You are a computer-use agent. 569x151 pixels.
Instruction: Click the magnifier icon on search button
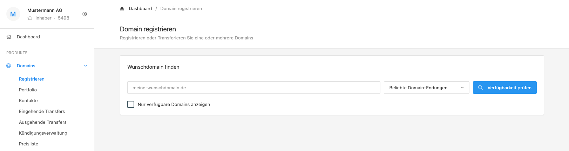tap(480, 88)
